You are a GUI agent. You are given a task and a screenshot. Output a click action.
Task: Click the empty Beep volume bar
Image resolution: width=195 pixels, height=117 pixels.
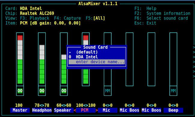pos(173,59)
